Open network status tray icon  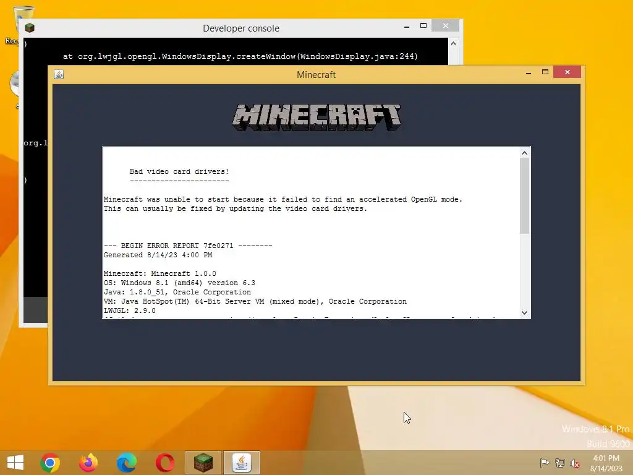coord(560,463)
